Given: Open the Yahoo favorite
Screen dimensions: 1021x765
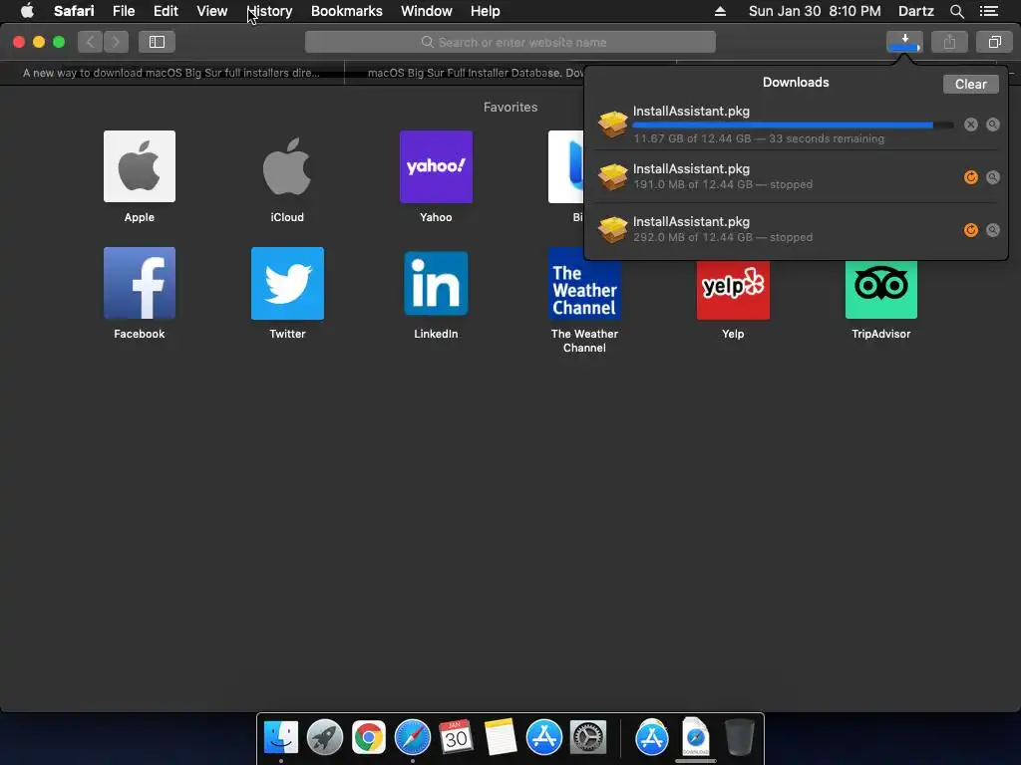Looking at the screenshot, I should [436, 166].
